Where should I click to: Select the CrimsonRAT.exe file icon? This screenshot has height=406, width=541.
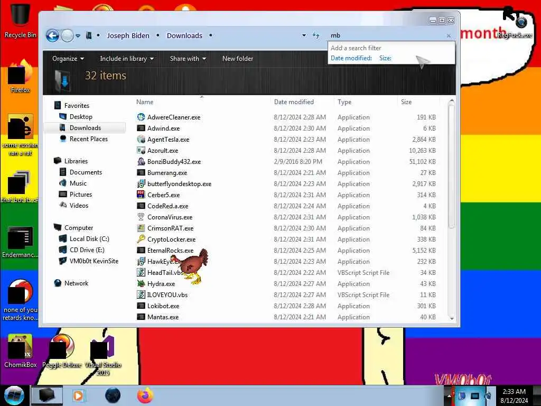point(141,228)
